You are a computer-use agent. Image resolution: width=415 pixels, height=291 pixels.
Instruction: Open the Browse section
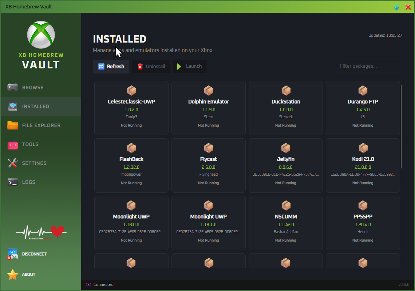(x=41, y=88)
